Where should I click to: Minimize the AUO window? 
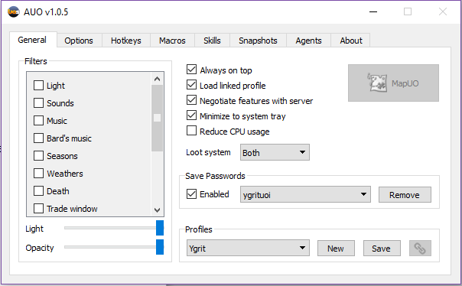pyautogui.click(x=373, y=11)
